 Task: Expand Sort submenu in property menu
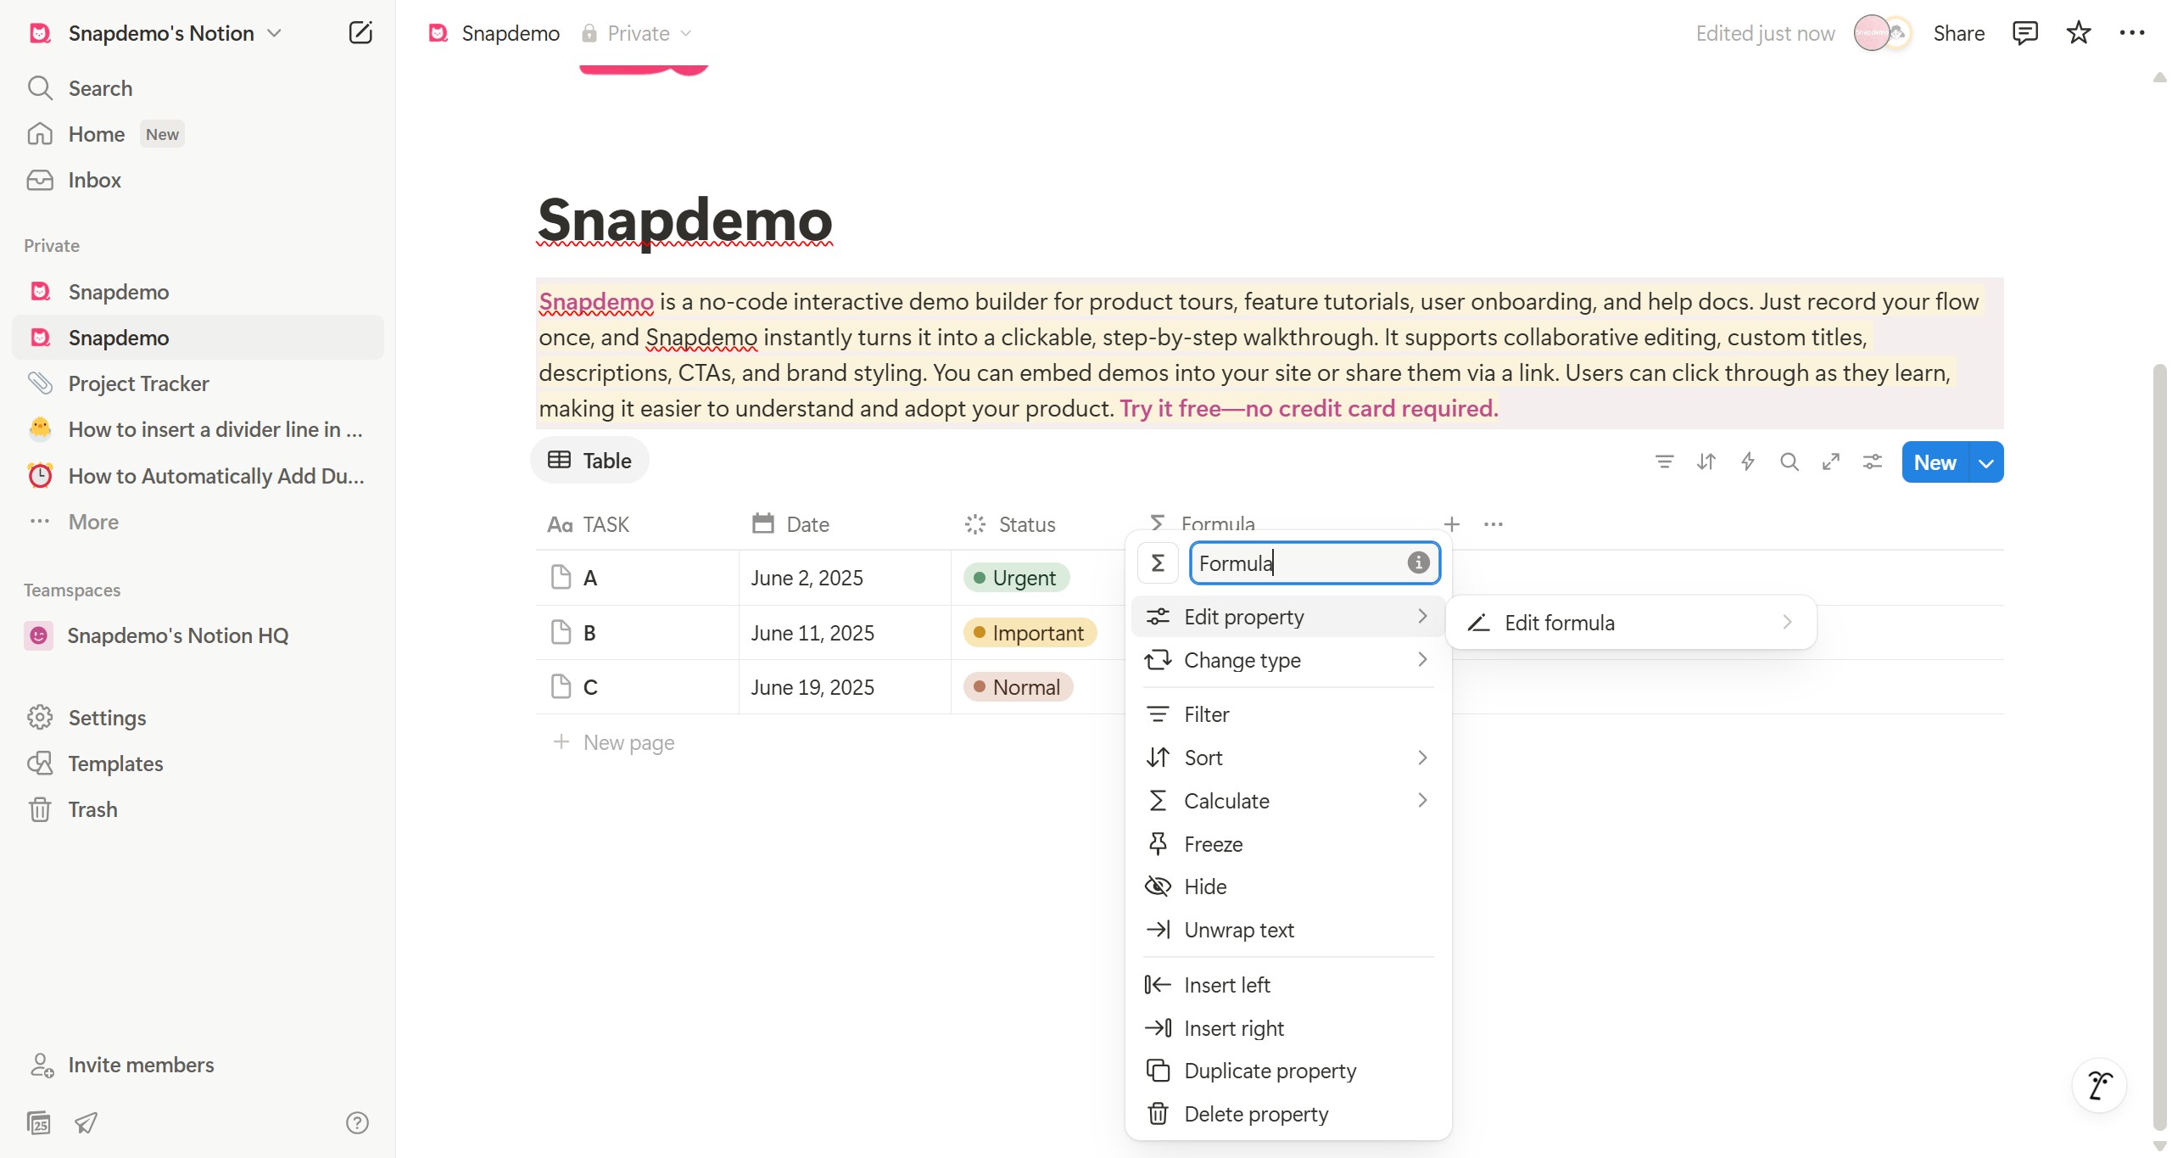(1288, 758)
